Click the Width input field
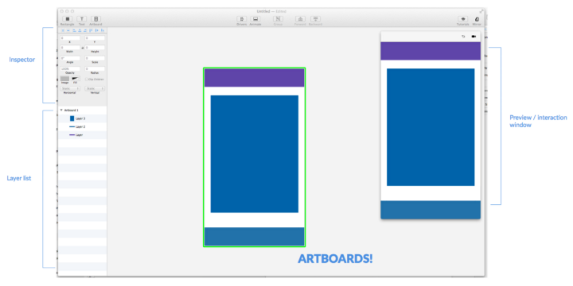This screenshot has height=286, width=573. coord(70,48)
